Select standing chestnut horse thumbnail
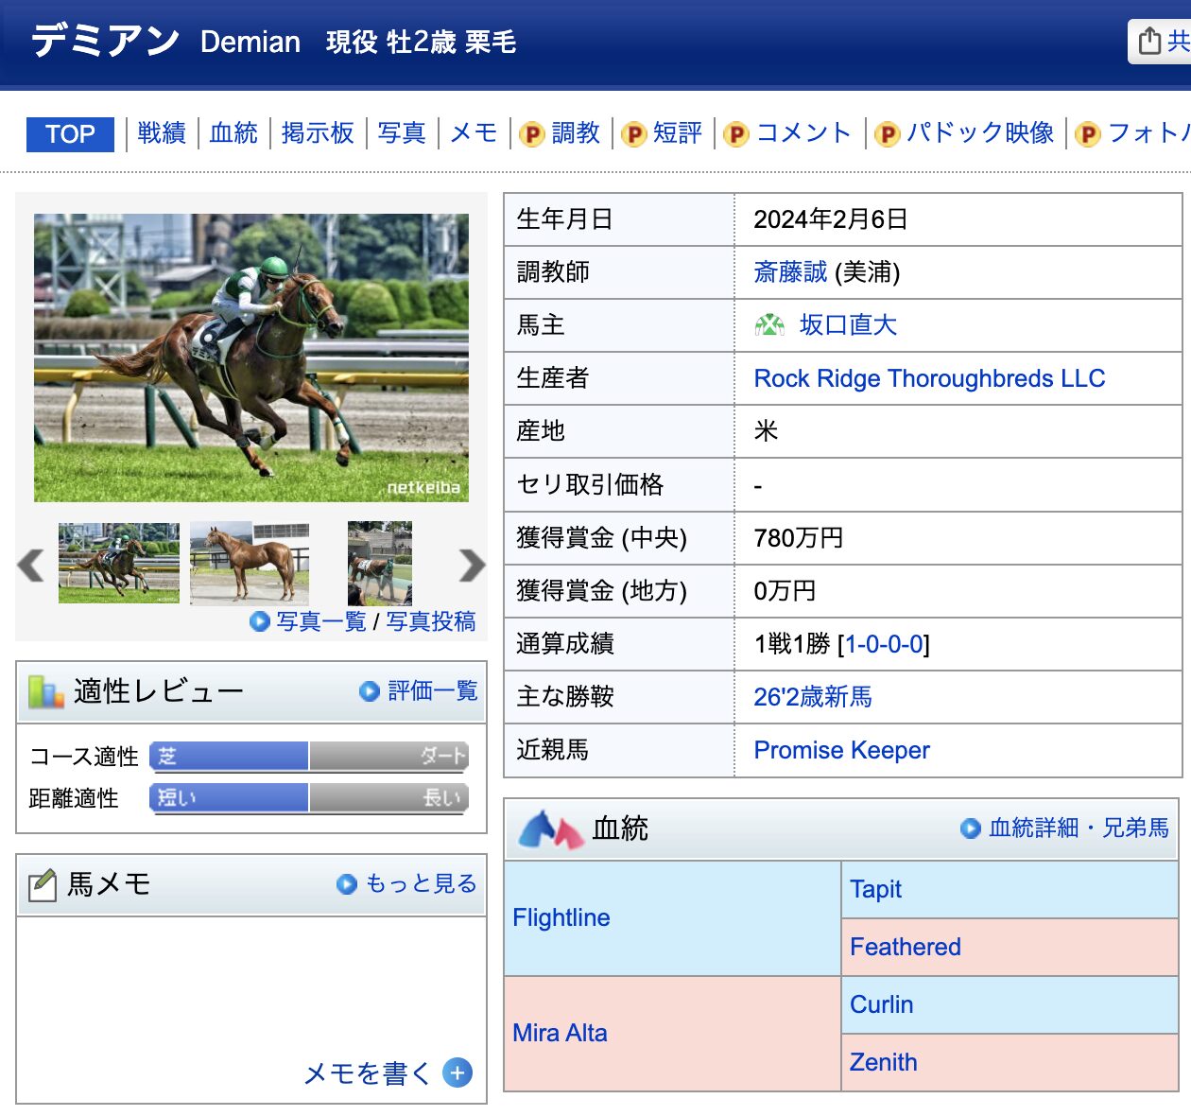 click(250, 564)
